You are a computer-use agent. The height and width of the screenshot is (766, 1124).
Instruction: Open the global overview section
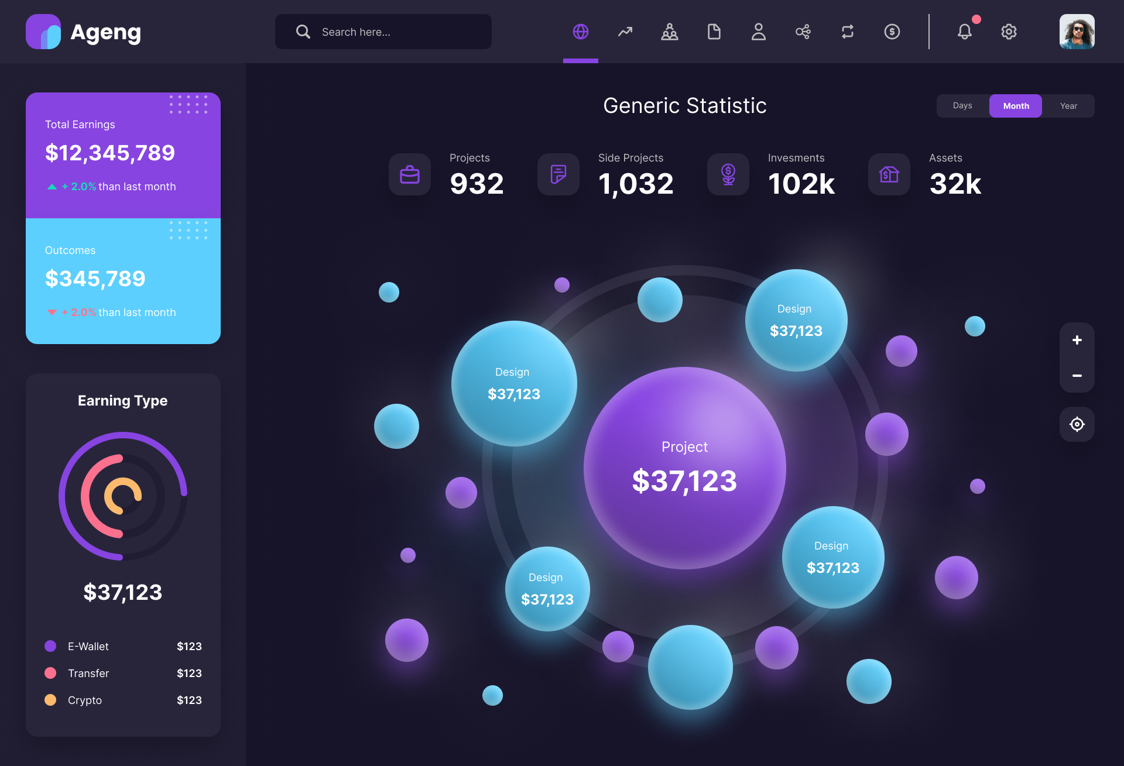pyautogui.click(x=580, y=32)
